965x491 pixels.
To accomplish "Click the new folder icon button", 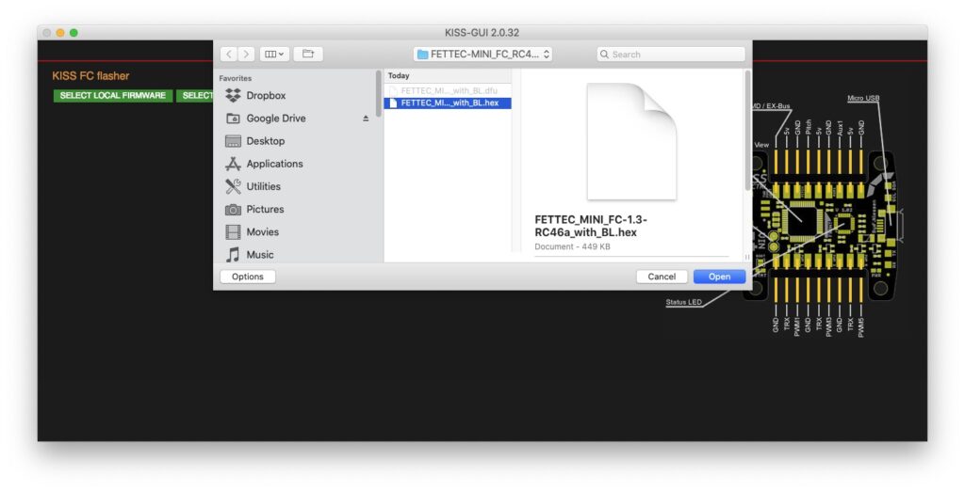I will coord(307,55).
